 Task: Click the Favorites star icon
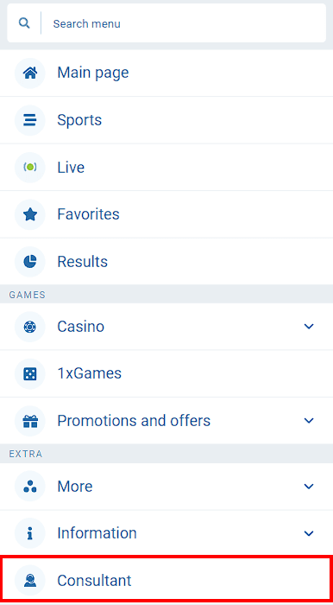30,214
